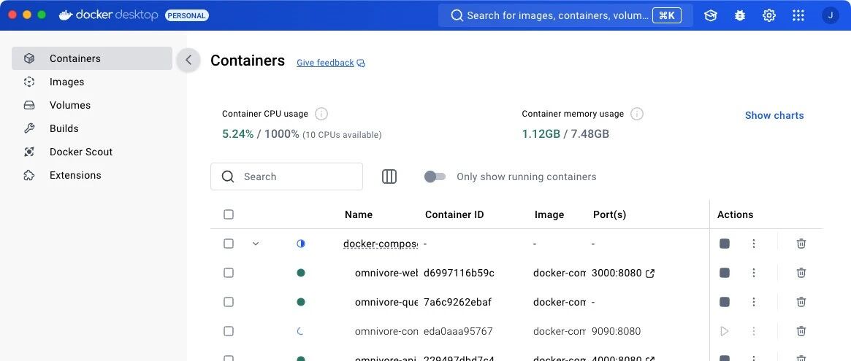Stop the docker-compose stack
This screenshot has width=851, height=361.
click(x=725, y=244)
